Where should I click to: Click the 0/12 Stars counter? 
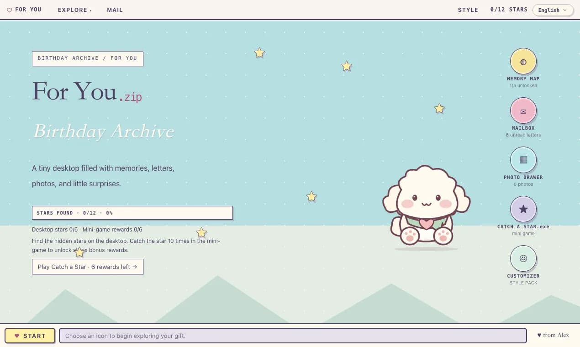pos(509,10)
